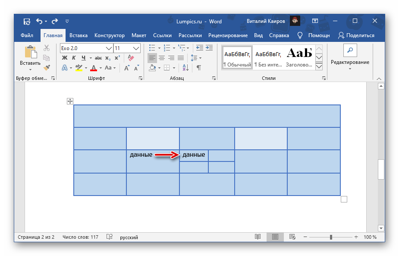Click the Sort A-Я icon

pyautogui.click(x=185, y=68)
